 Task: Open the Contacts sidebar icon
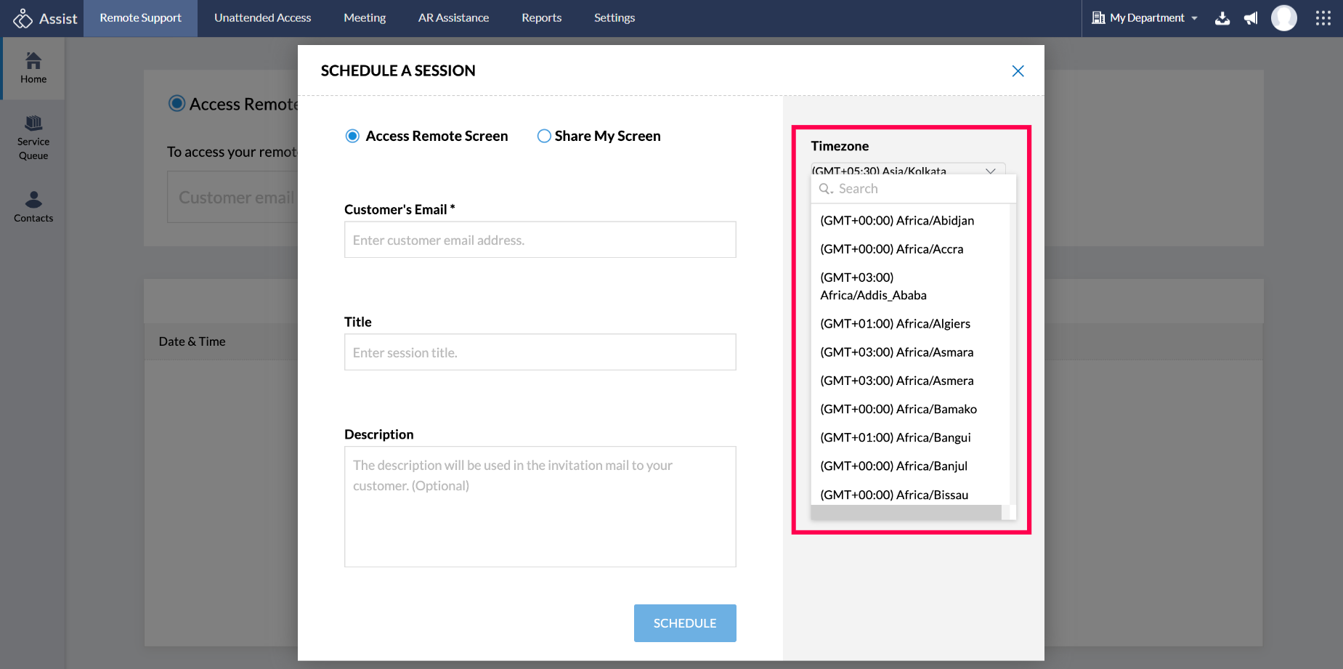(x=33, y=206)
